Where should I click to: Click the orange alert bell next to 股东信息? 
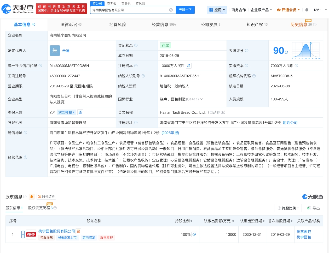click(32, 197)
